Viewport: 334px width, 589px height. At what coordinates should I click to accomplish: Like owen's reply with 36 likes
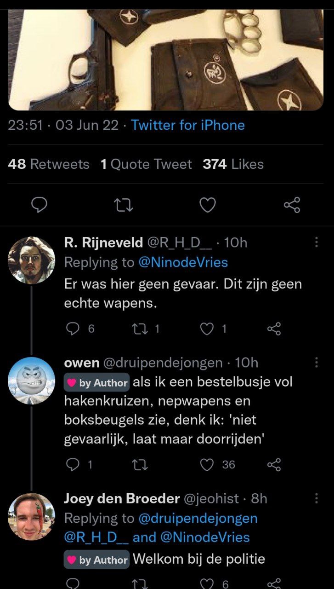click(208, 465)
